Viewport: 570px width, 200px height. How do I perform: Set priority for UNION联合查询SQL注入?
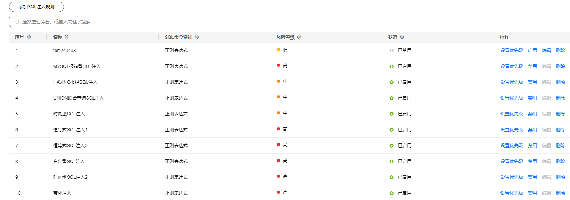(512, 98)
